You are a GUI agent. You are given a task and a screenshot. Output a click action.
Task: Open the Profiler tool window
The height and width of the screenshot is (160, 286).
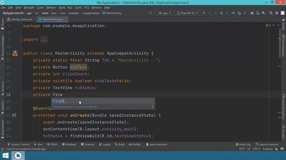click(x=135, y=144)
